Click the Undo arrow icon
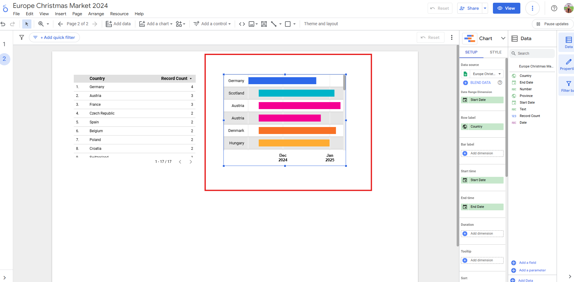 coord(3,24)
